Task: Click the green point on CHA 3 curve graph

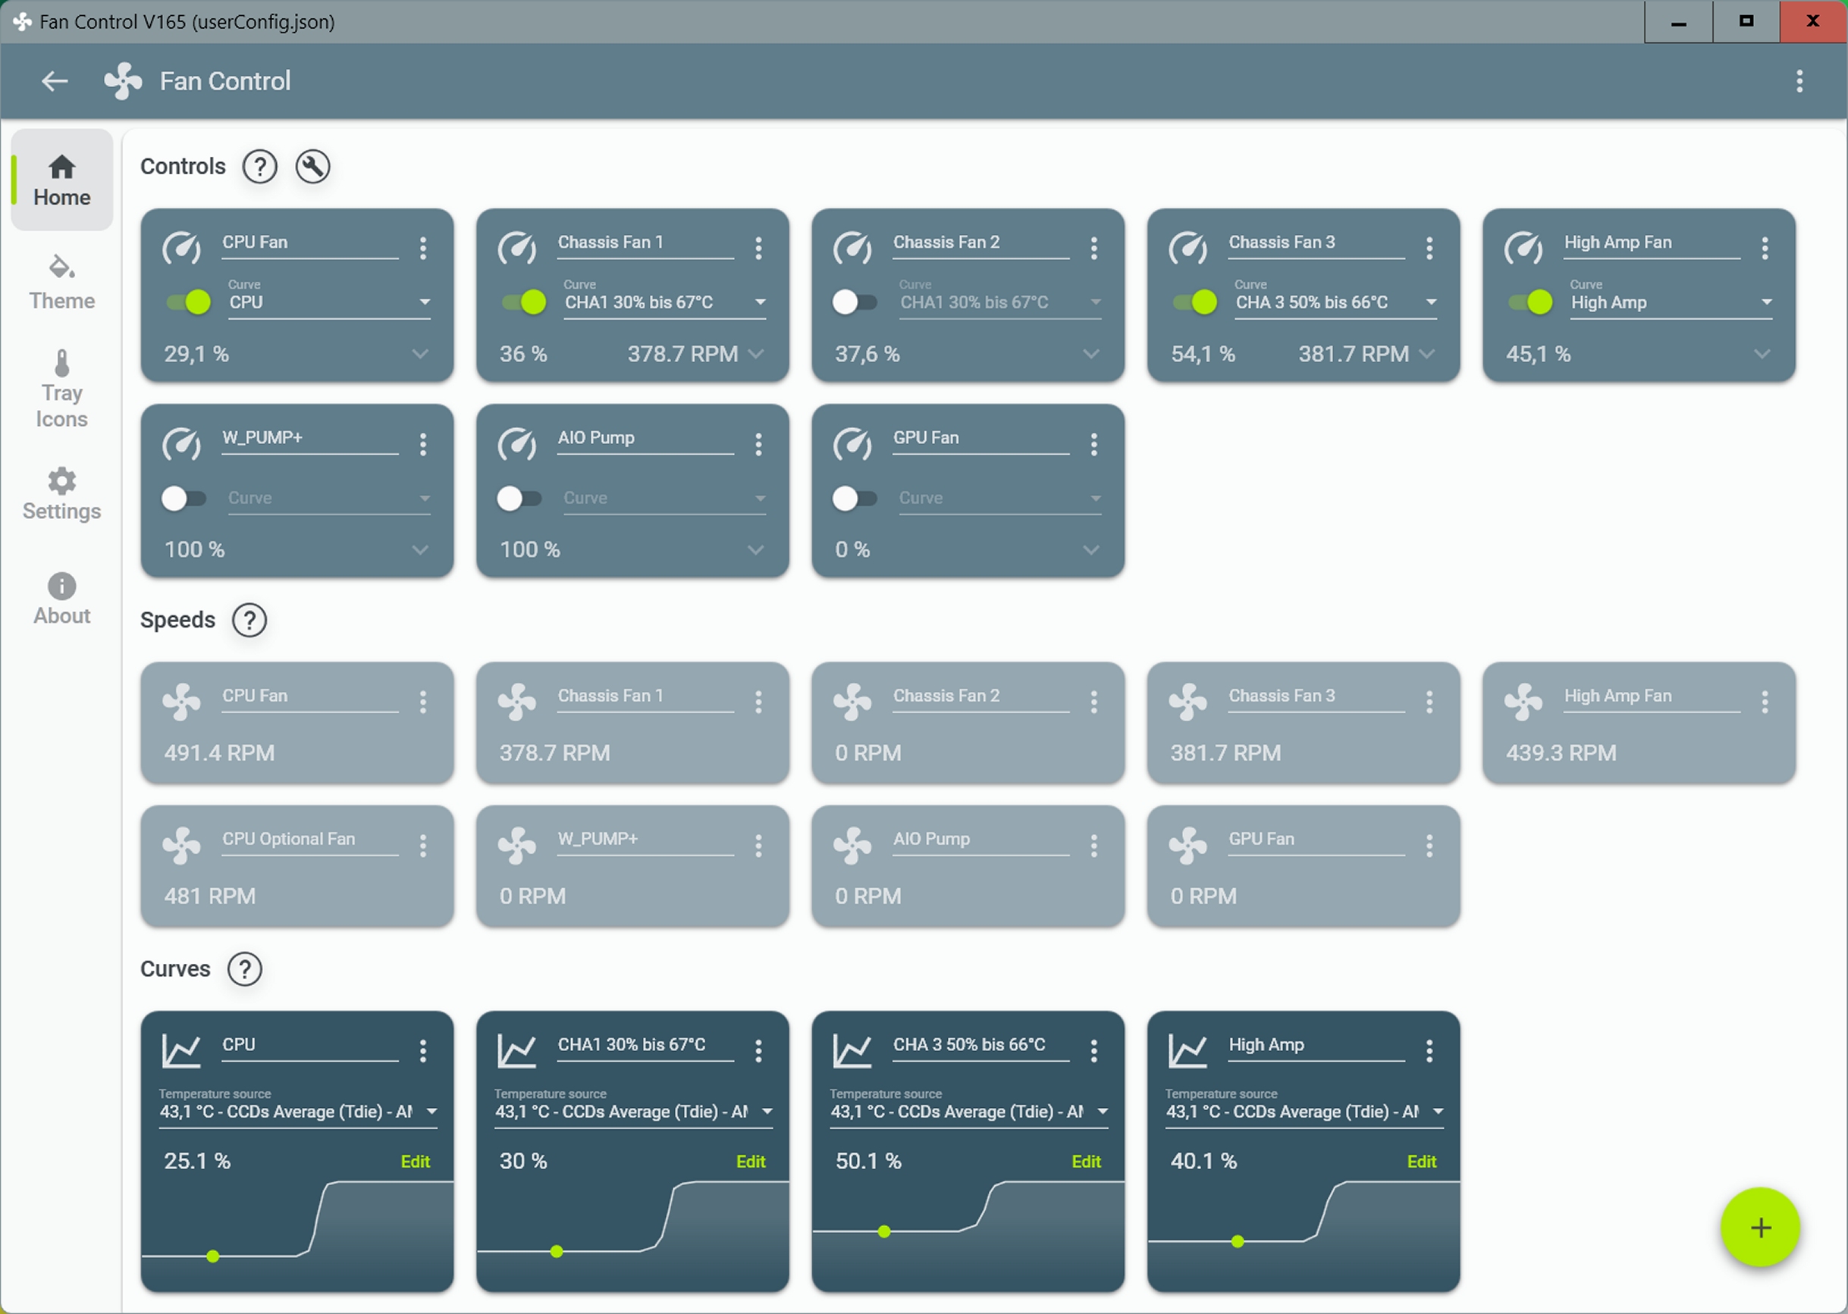Action: pos(884,1231)
